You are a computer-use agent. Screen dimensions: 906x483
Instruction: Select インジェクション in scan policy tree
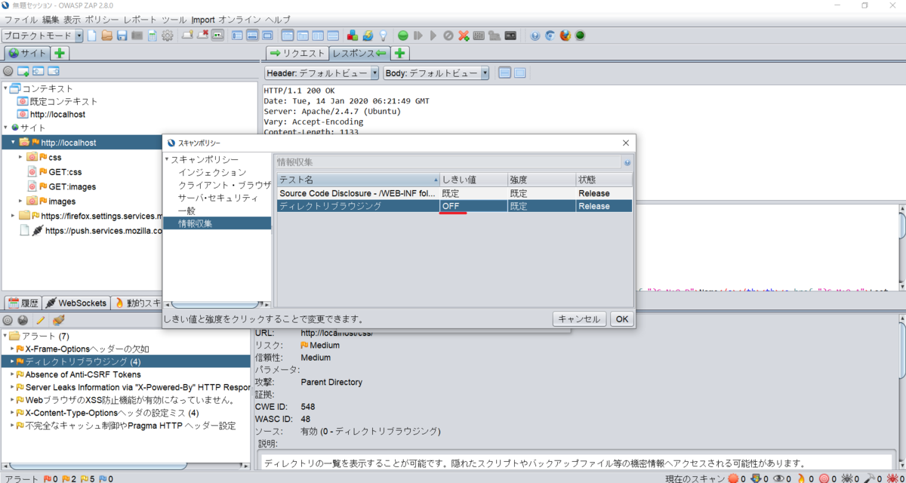[x=212, y=172]
